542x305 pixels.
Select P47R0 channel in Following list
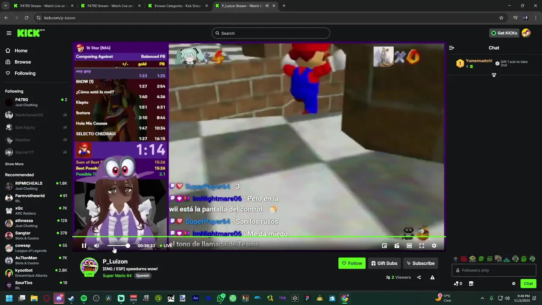tap(36, 102)
